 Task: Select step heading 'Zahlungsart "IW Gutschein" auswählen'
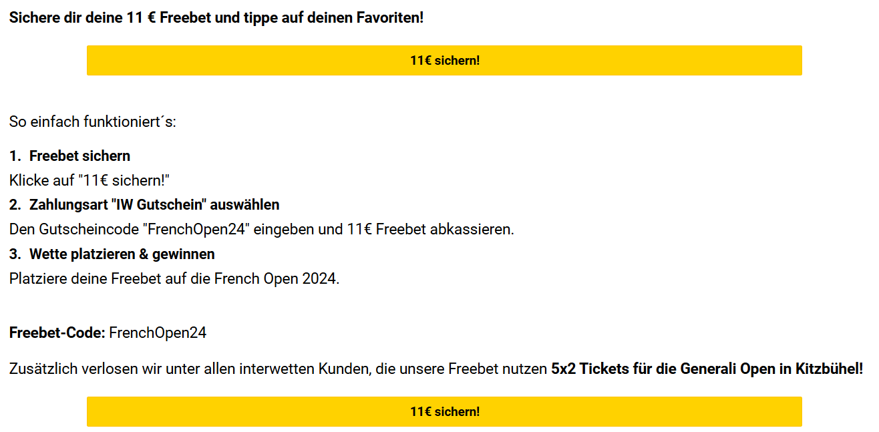154,204
